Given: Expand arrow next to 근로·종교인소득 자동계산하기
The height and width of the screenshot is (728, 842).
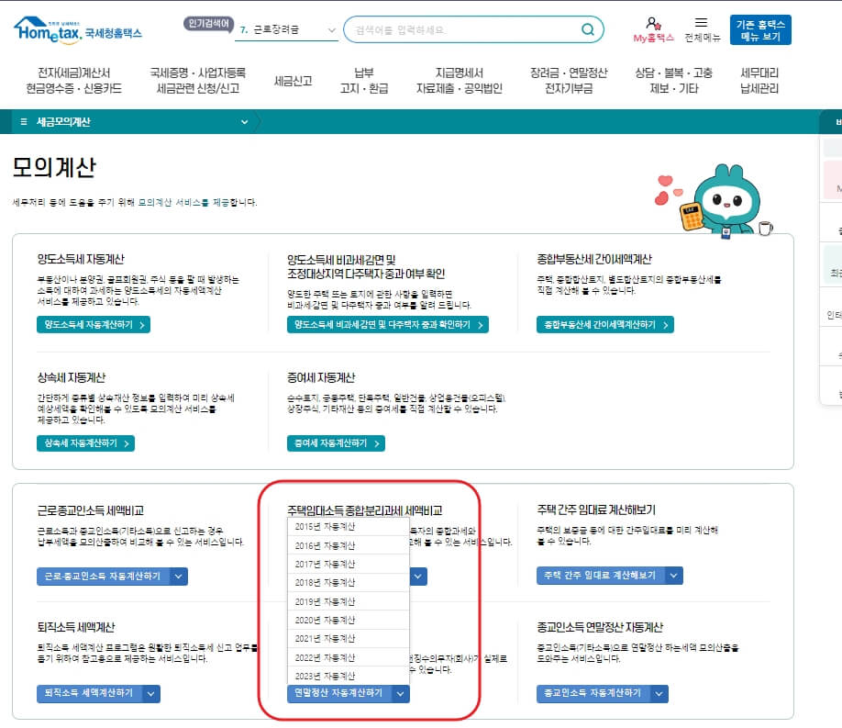Looking at the screenshot, I should pyautogui.click(x=179, y=577).
